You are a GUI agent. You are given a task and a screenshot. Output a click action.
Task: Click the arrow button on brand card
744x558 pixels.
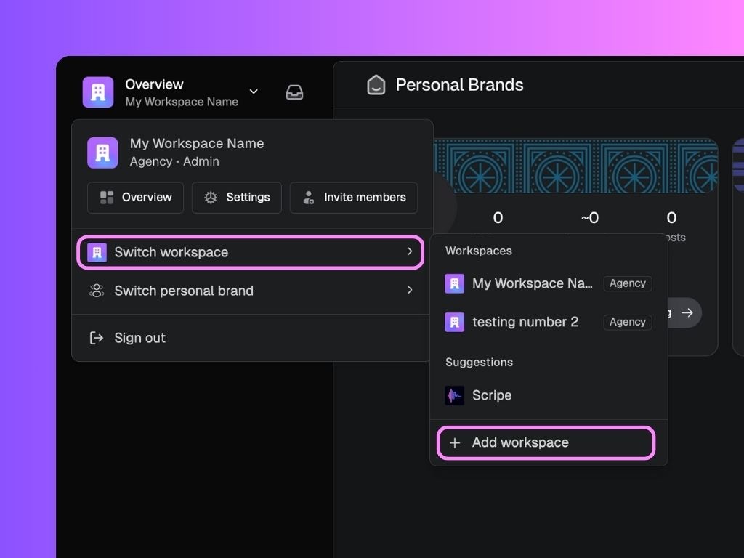coord(687,312)
